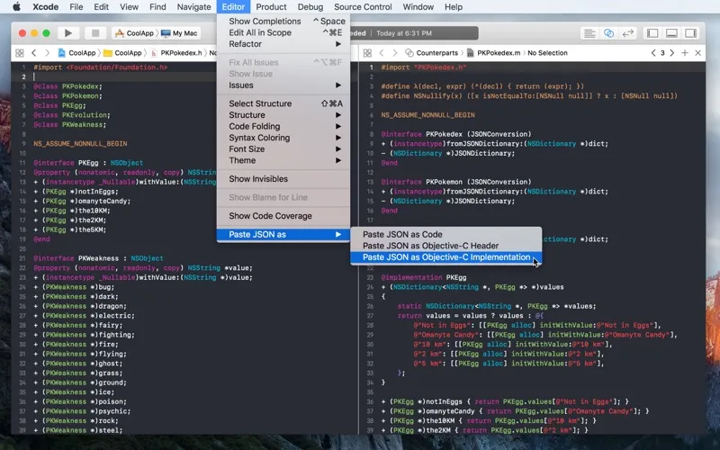Click line 21 @interface PKWeakness text
Viewport: 720px width, 450px height.
pos(98,258)
